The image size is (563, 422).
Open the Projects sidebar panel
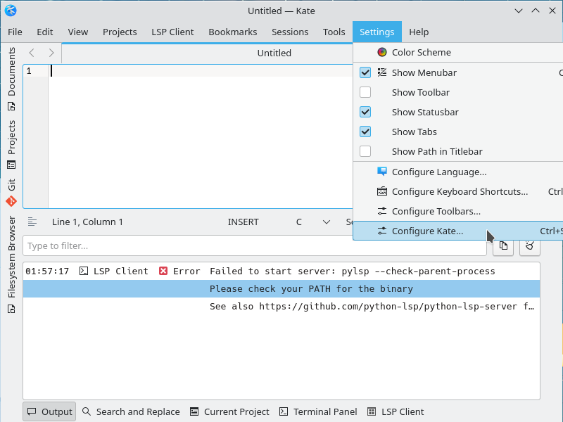[x=11, y=144]
